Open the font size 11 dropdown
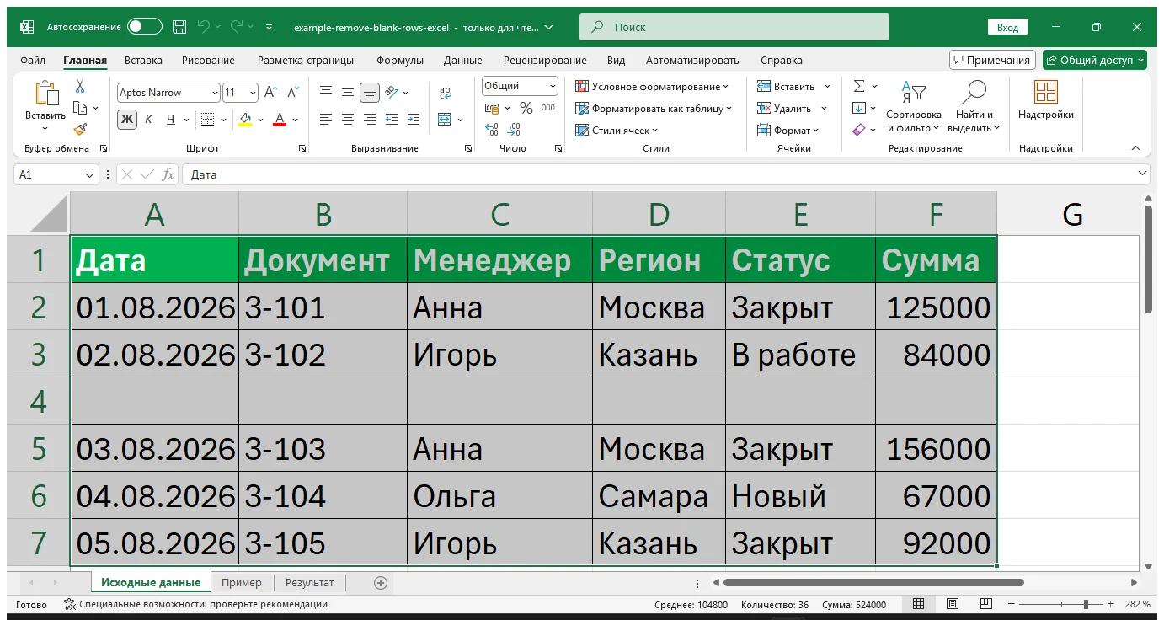Image resolution: width=1164 pixels, height=620 pixels. point(253,93)
